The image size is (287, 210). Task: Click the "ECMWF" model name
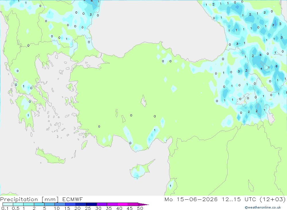pos(73,199)
